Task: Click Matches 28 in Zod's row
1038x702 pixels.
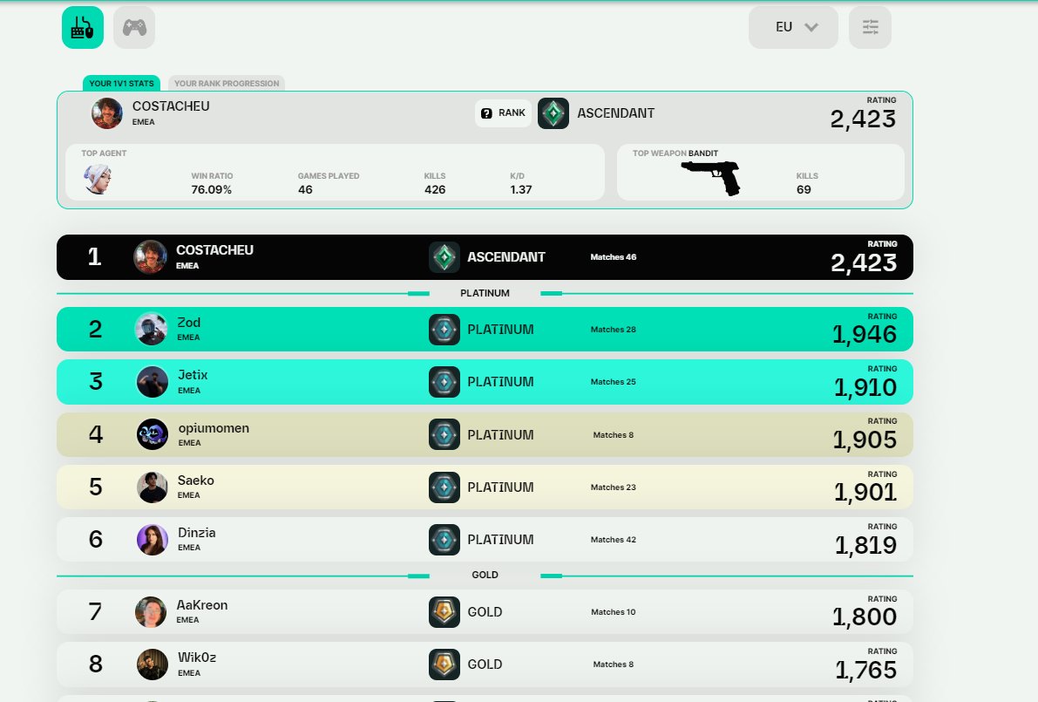Action: pos(613,329)
